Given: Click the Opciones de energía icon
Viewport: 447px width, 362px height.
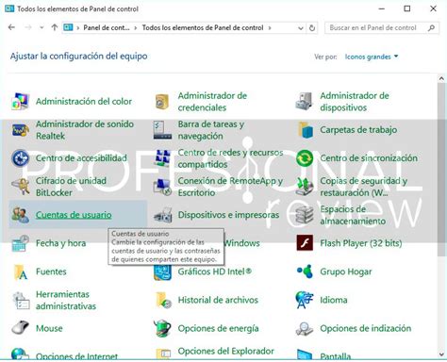Looking at the screenshot, I should tap(162, 328).
